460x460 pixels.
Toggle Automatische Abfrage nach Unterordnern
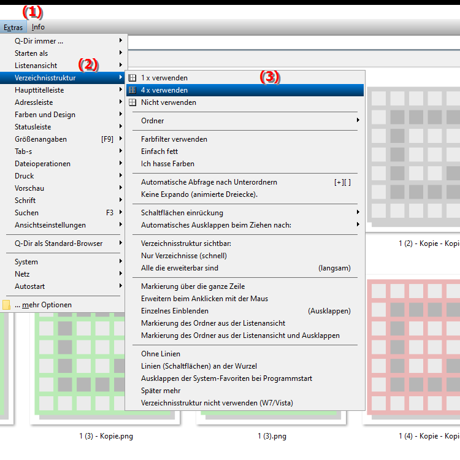click(245, 182)
